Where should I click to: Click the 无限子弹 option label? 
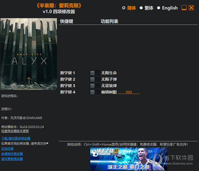coord(109,80)
